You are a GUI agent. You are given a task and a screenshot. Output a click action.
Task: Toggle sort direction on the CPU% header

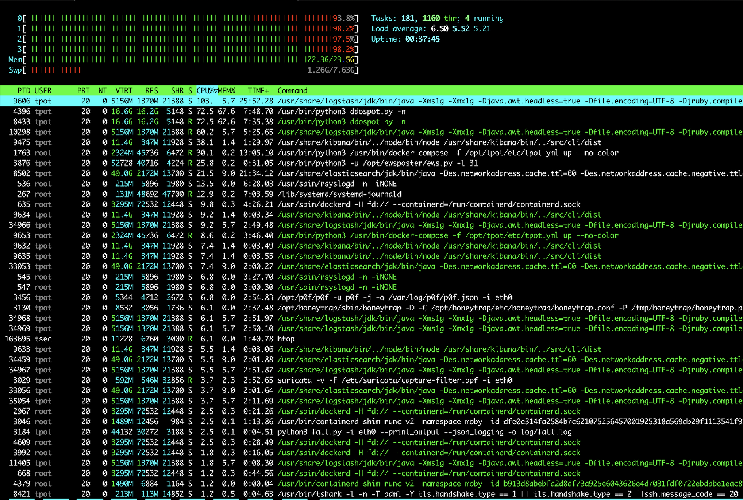pyautogui.click(x=207, y=90)
